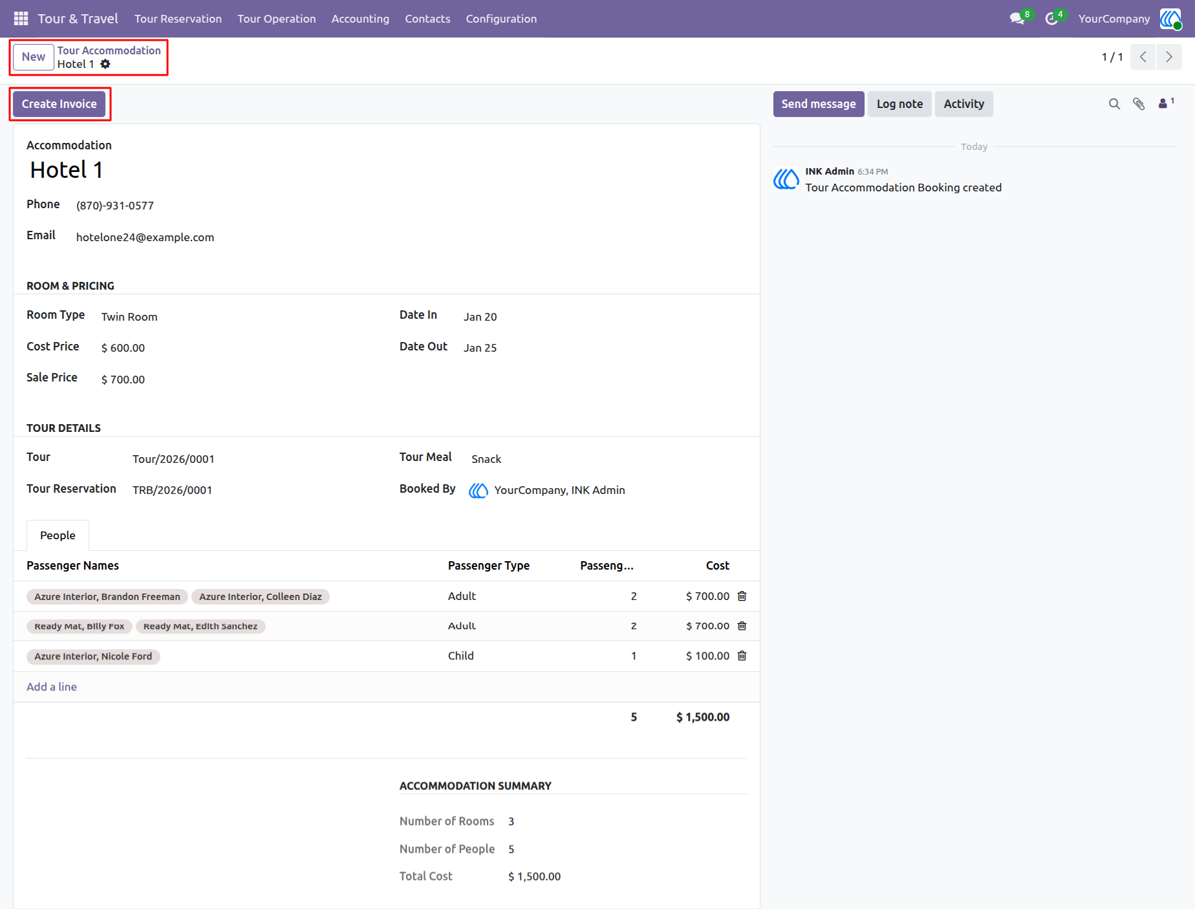Delete the Billy Fox passenger row
This screenshot has height=911, width=1195.
(742, 626)
